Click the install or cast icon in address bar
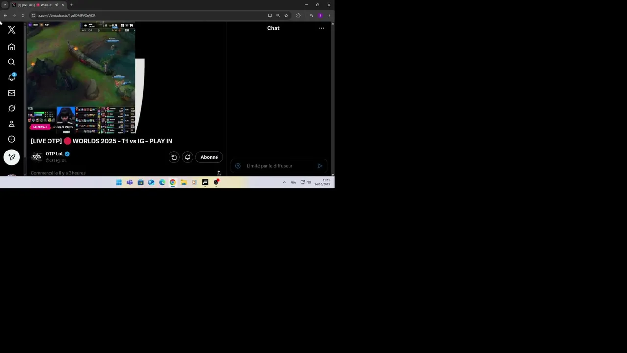Viewport: 627px width, 353px height. [270, 15]
